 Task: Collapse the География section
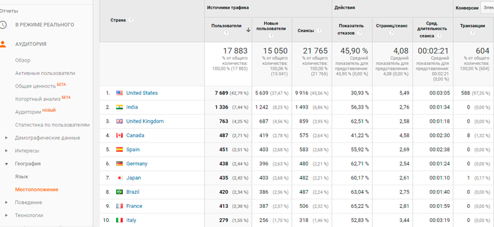tap(6, 163)
